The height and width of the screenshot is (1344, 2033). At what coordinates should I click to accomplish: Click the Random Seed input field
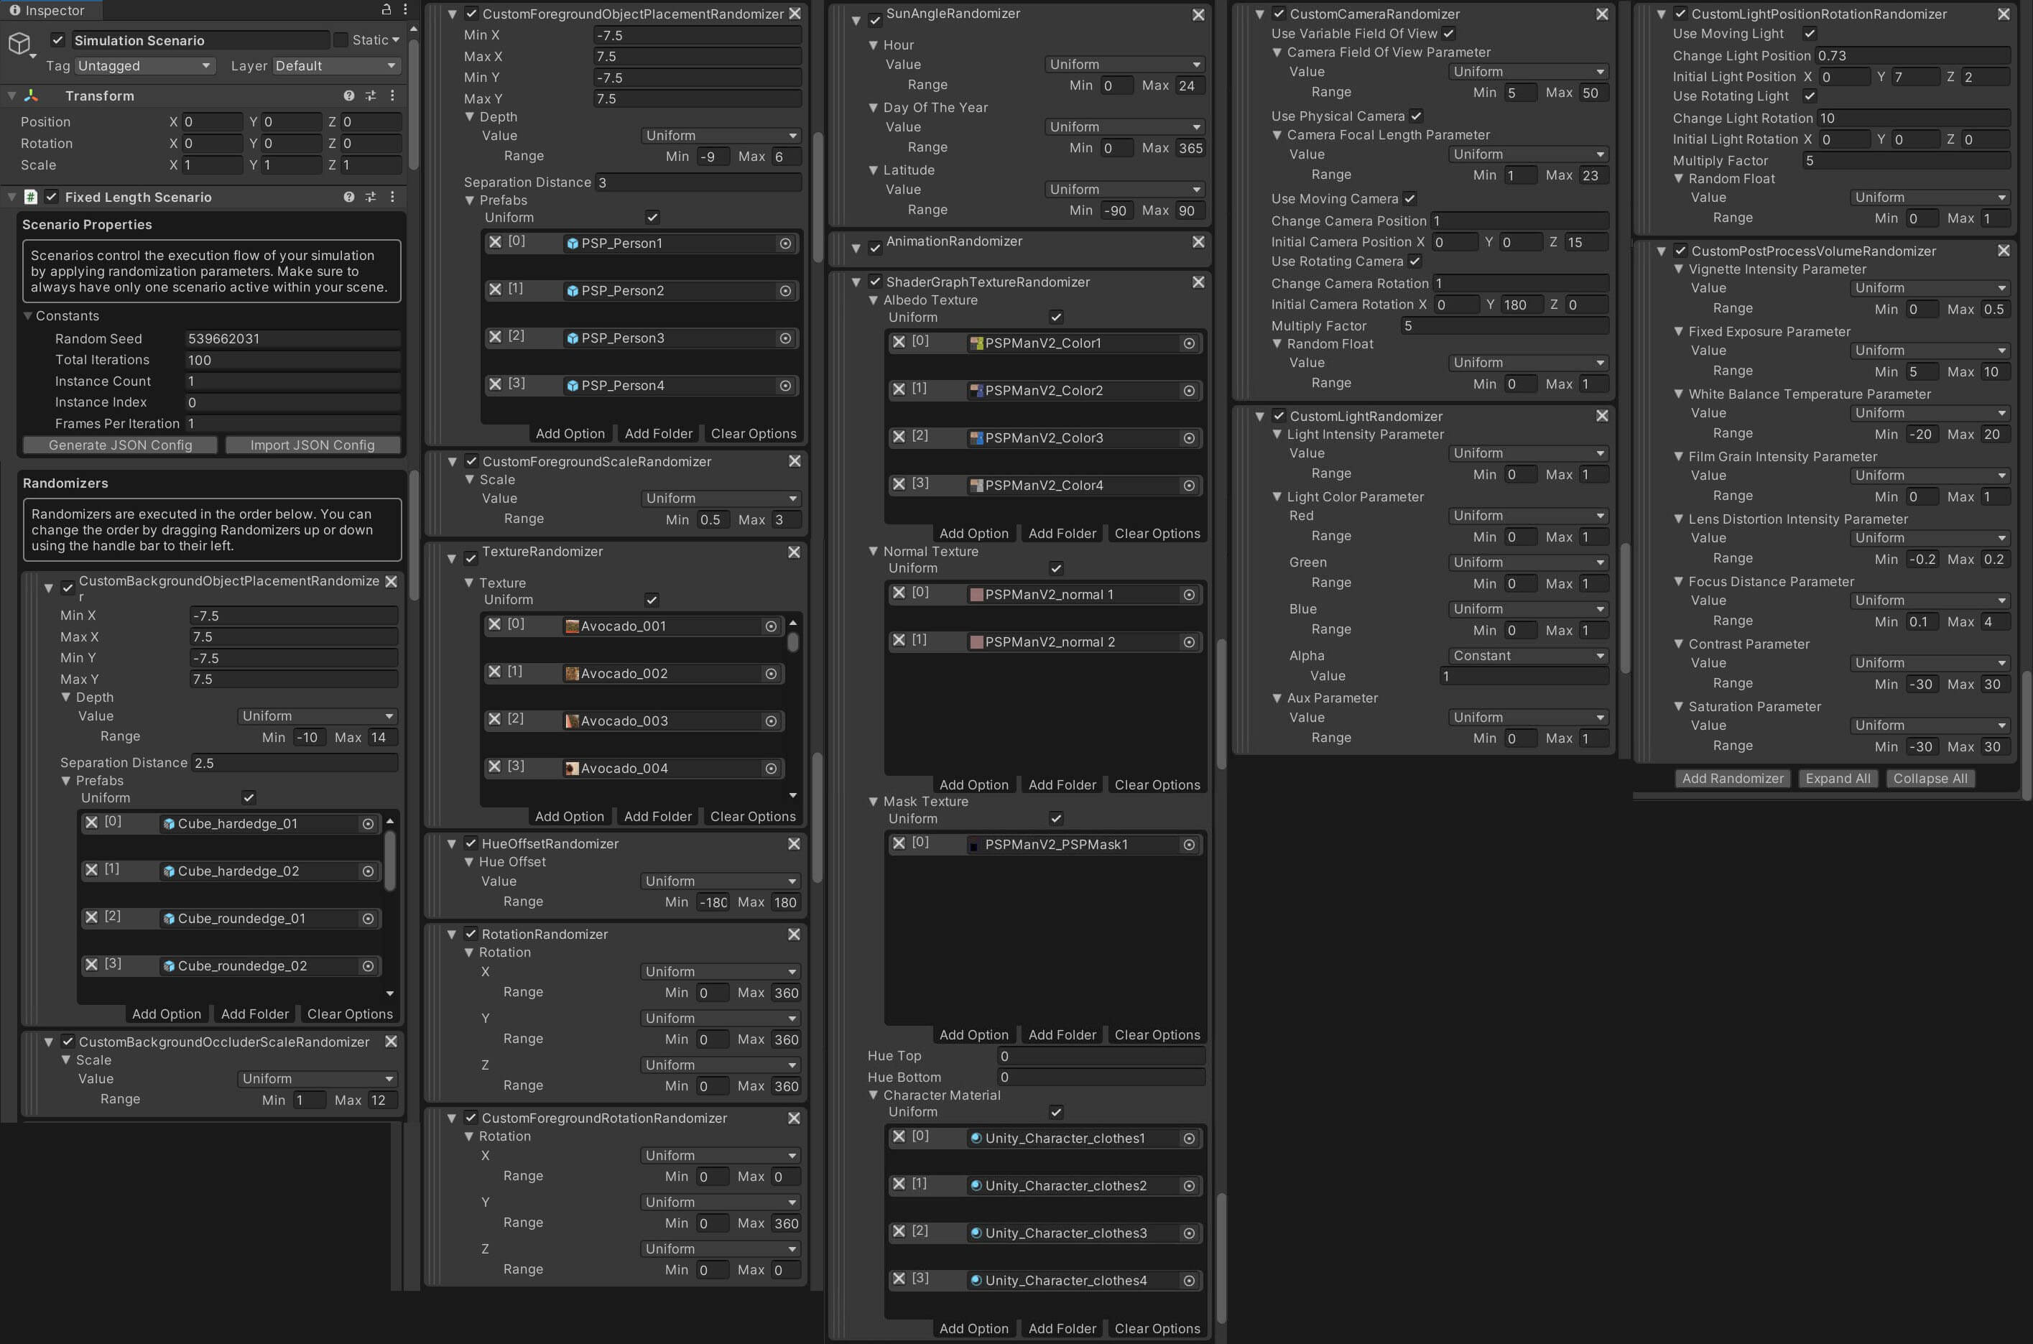click(x=292, y=338)
